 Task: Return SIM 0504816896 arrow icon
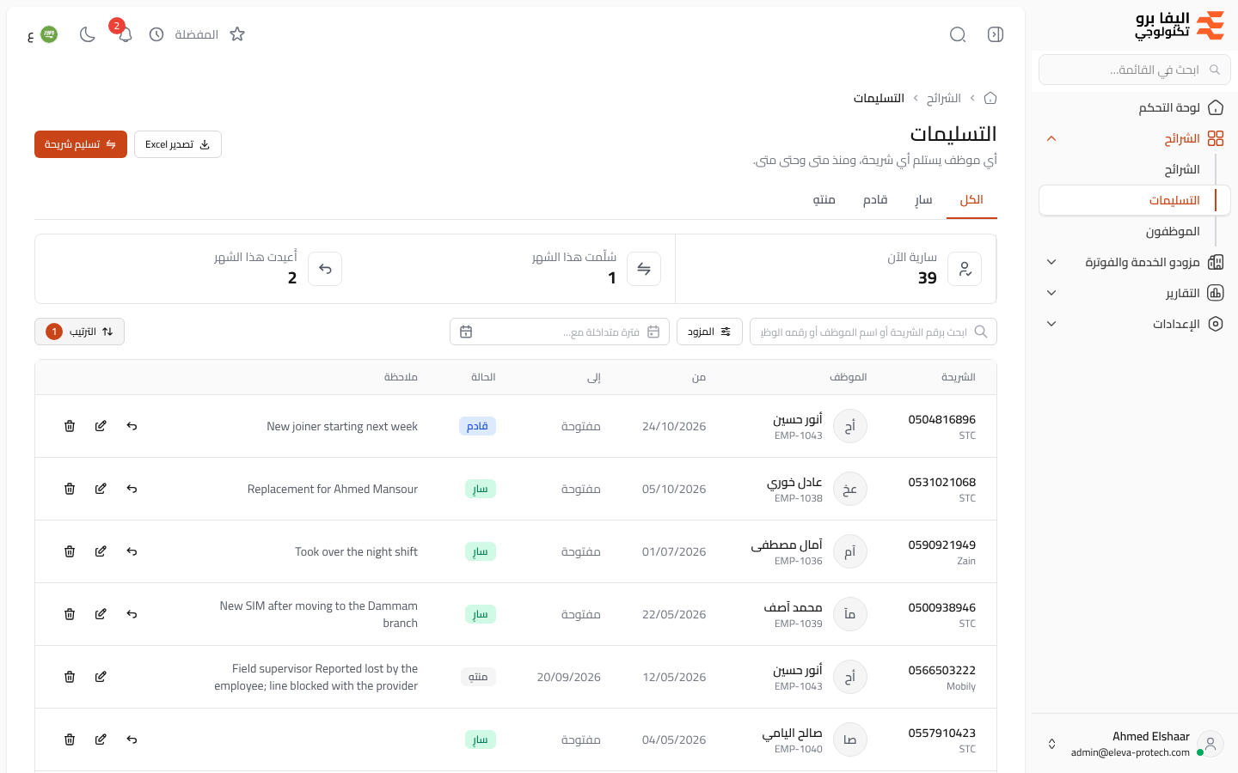132,426
